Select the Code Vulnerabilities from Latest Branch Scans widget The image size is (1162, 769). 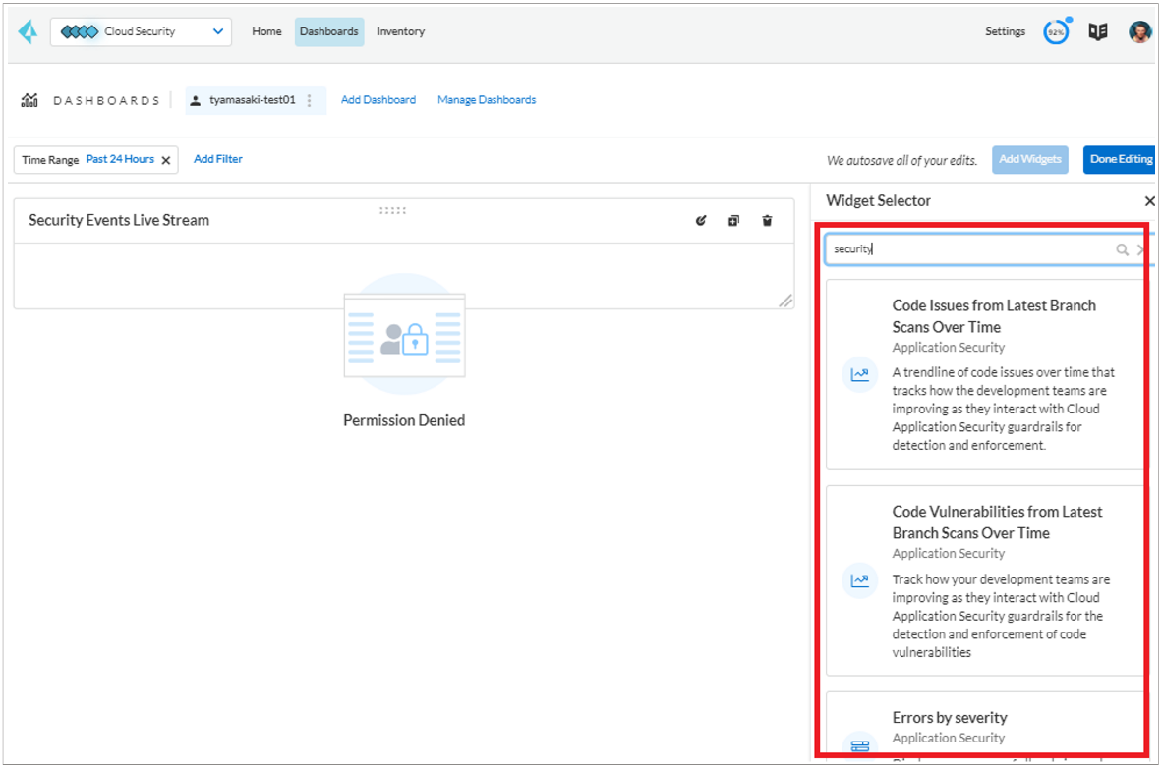click(x=985, y=579)
